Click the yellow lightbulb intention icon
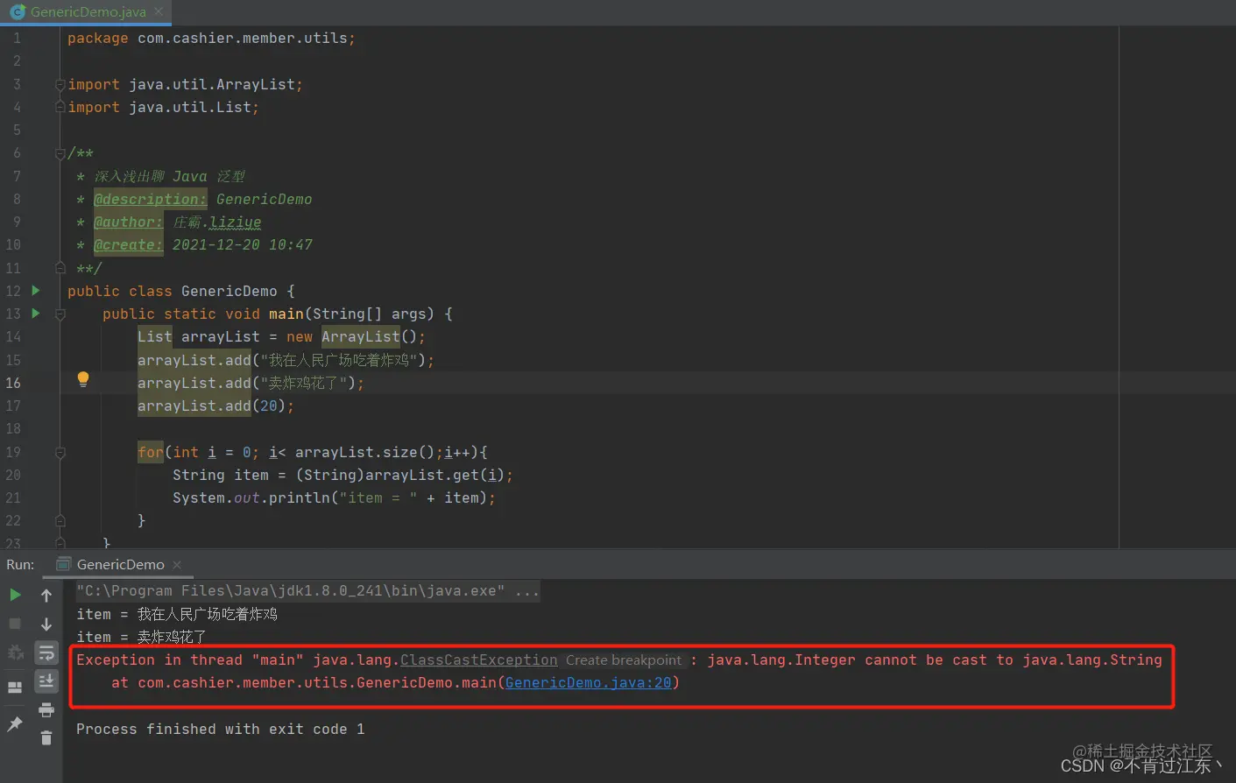Image resolution: width=1236 pixels, height=783 pixels. (83, 379)
